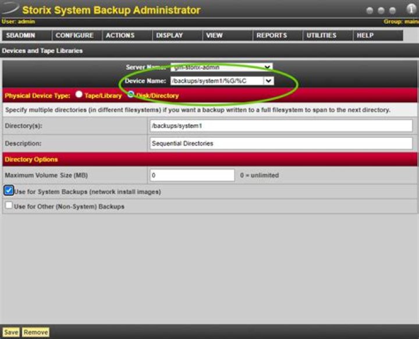This screenshot has width=419, height=339.
Task: Open the SBADMIN menu
Action: [26, 35]
